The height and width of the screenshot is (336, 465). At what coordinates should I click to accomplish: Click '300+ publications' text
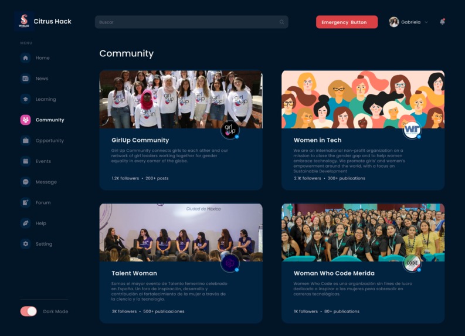pyautogui.click(x=346, y=178)
